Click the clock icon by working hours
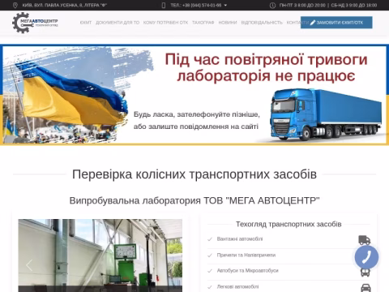This screenshot has height=292, width=389. tap(272, 5)
